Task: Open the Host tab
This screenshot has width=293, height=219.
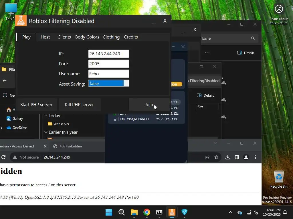Action: click(45, 37)
